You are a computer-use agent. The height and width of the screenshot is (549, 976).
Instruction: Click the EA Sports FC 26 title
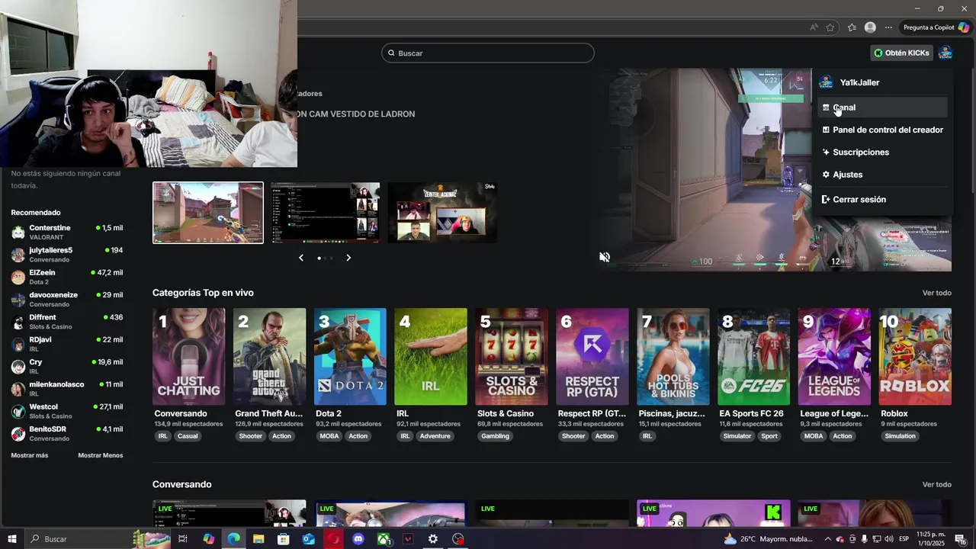click(x=752, y=413)
